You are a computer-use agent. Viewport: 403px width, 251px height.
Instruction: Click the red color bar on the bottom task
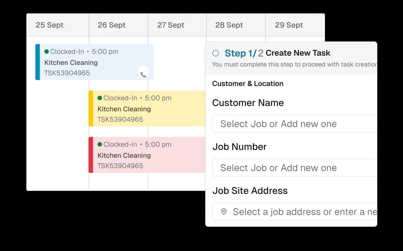pyautogui.click(x=90, y=155)
